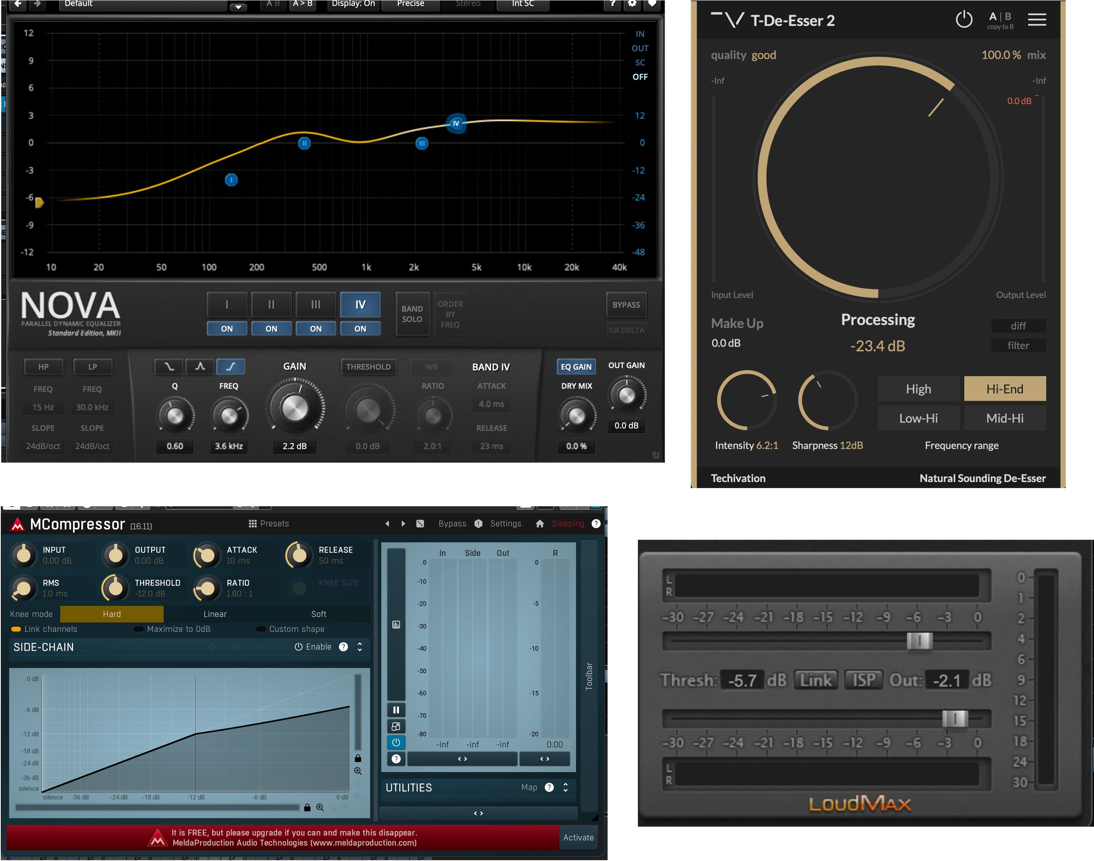The width and height of the screenshot is (1094, 861).
Task: Select Soft knee mode
Action: [x=318, y=614]
